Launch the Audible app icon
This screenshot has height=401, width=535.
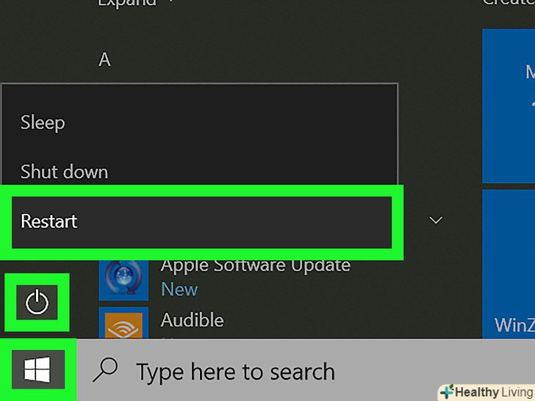123,322
